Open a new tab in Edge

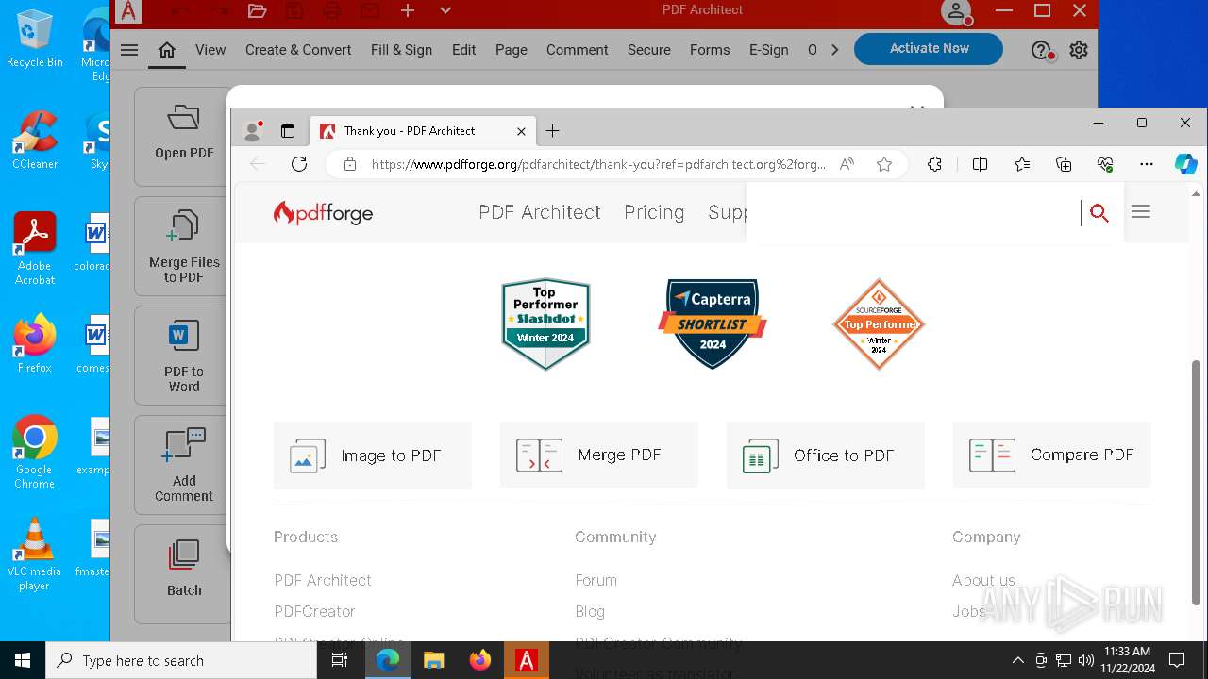click(553, 131)
